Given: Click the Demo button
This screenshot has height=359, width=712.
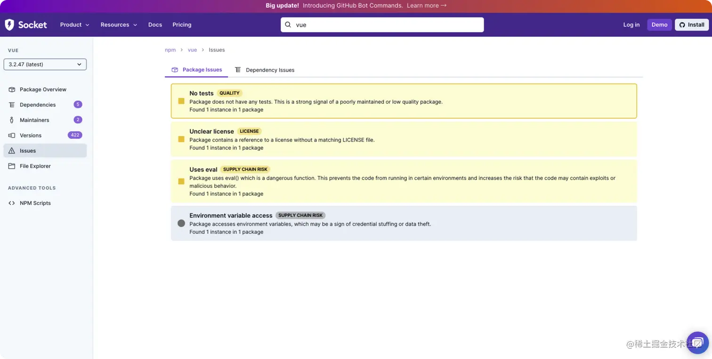Looking at the screenshot, I should (x=659, y=24).
